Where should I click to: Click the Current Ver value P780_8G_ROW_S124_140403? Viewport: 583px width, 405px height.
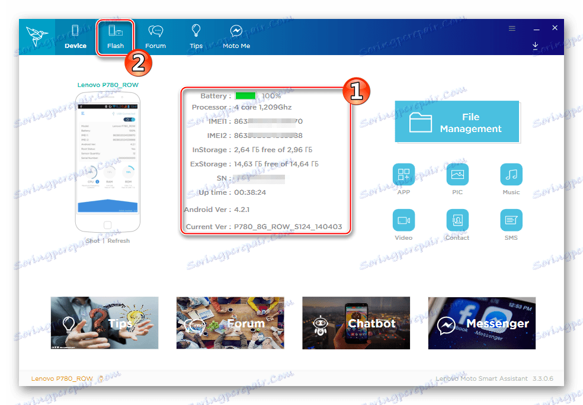tap(288, 227)
